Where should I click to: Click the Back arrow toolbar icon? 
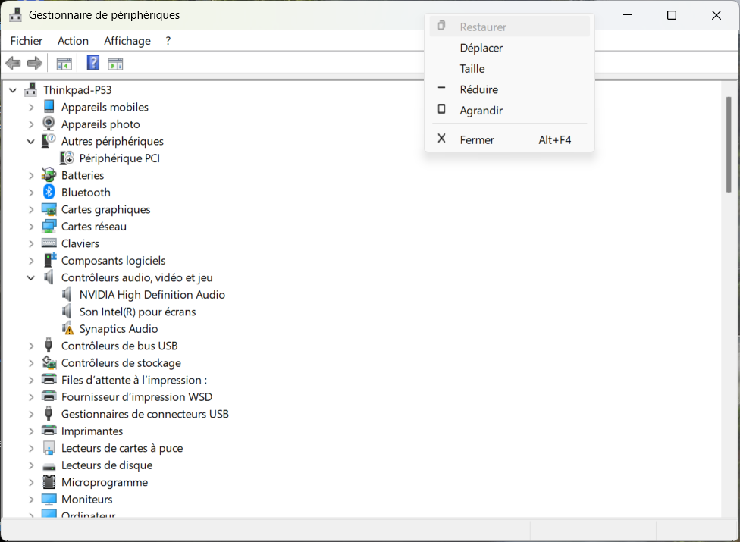click(13, 63)
